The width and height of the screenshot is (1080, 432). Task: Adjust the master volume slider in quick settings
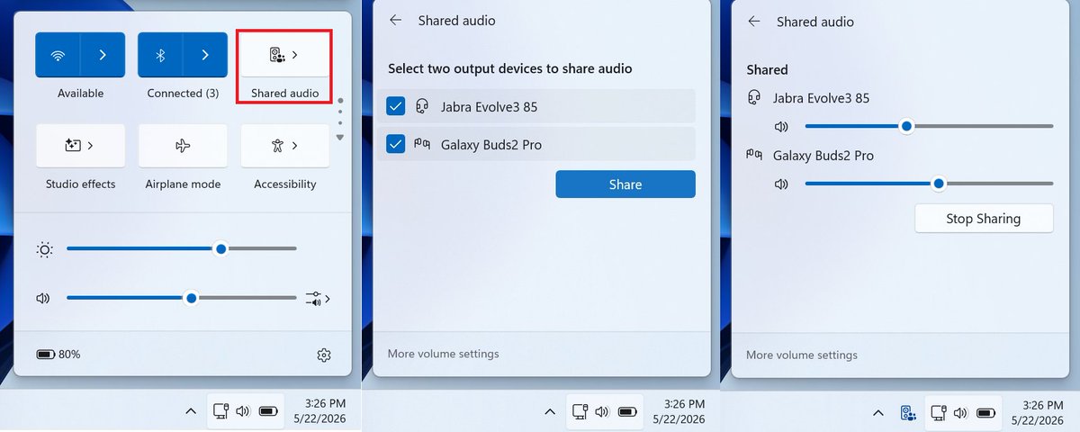(181, 298)
